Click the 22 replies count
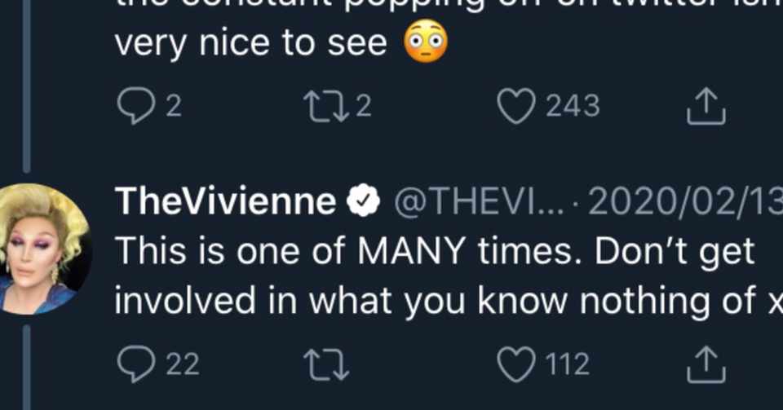The image size is (783, 410). (x=183, y=365)
